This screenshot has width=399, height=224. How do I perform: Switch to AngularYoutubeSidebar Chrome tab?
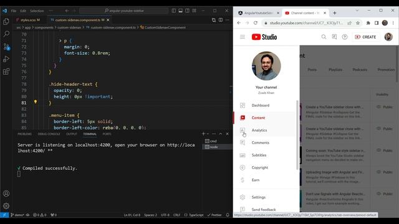pyautogui.click(x=258, y=13)
